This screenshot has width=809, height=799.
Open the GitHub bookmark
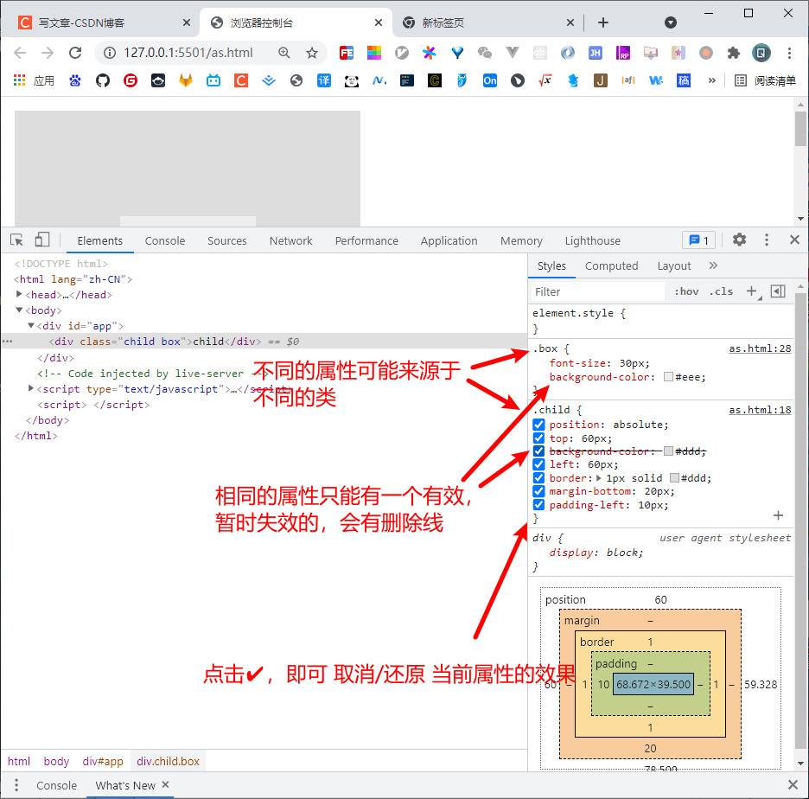103,80
